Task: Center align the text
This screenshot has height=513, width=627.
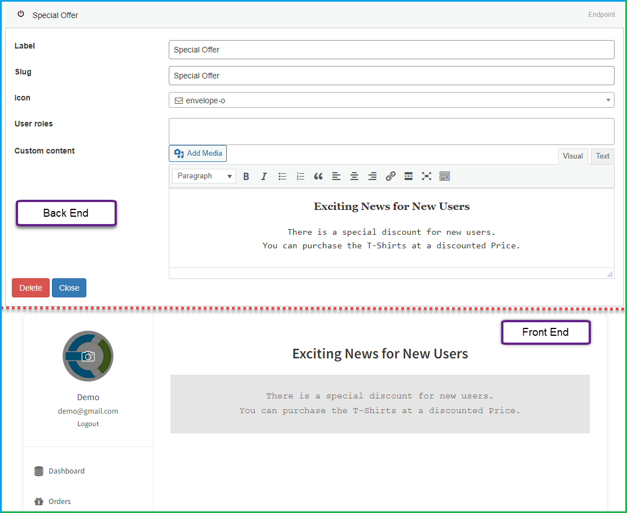Action: coord(354,176)
